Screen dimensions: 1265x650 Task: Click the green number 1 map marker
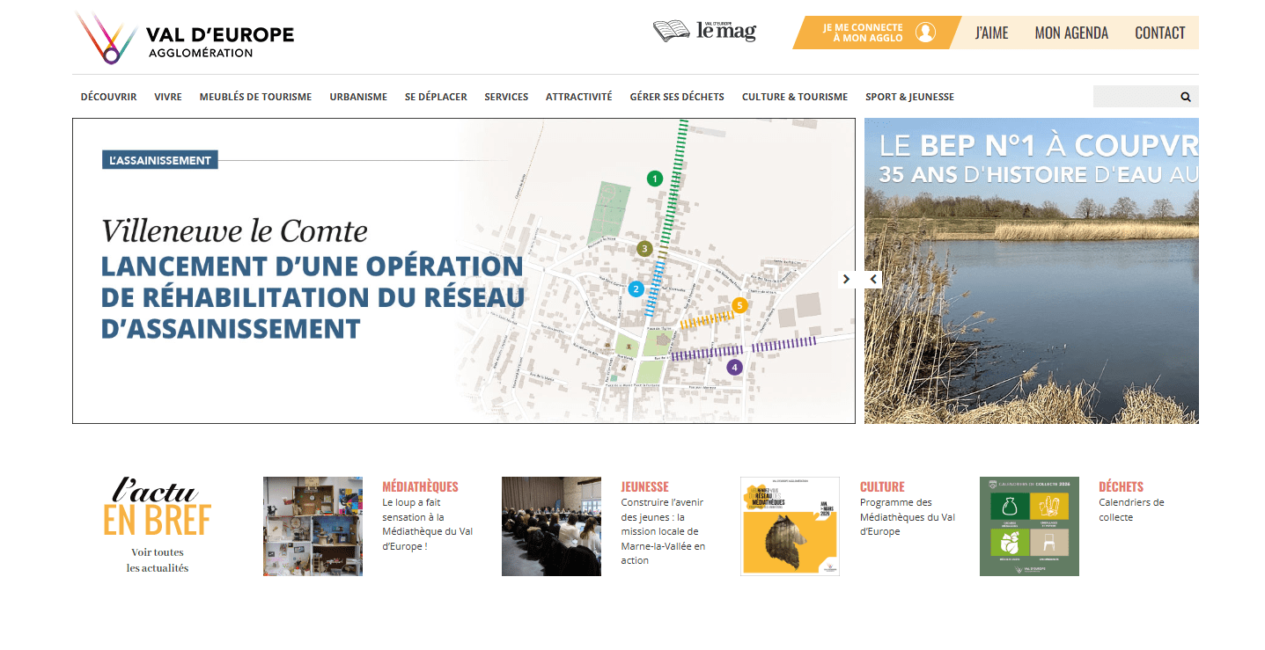(654, 179)
